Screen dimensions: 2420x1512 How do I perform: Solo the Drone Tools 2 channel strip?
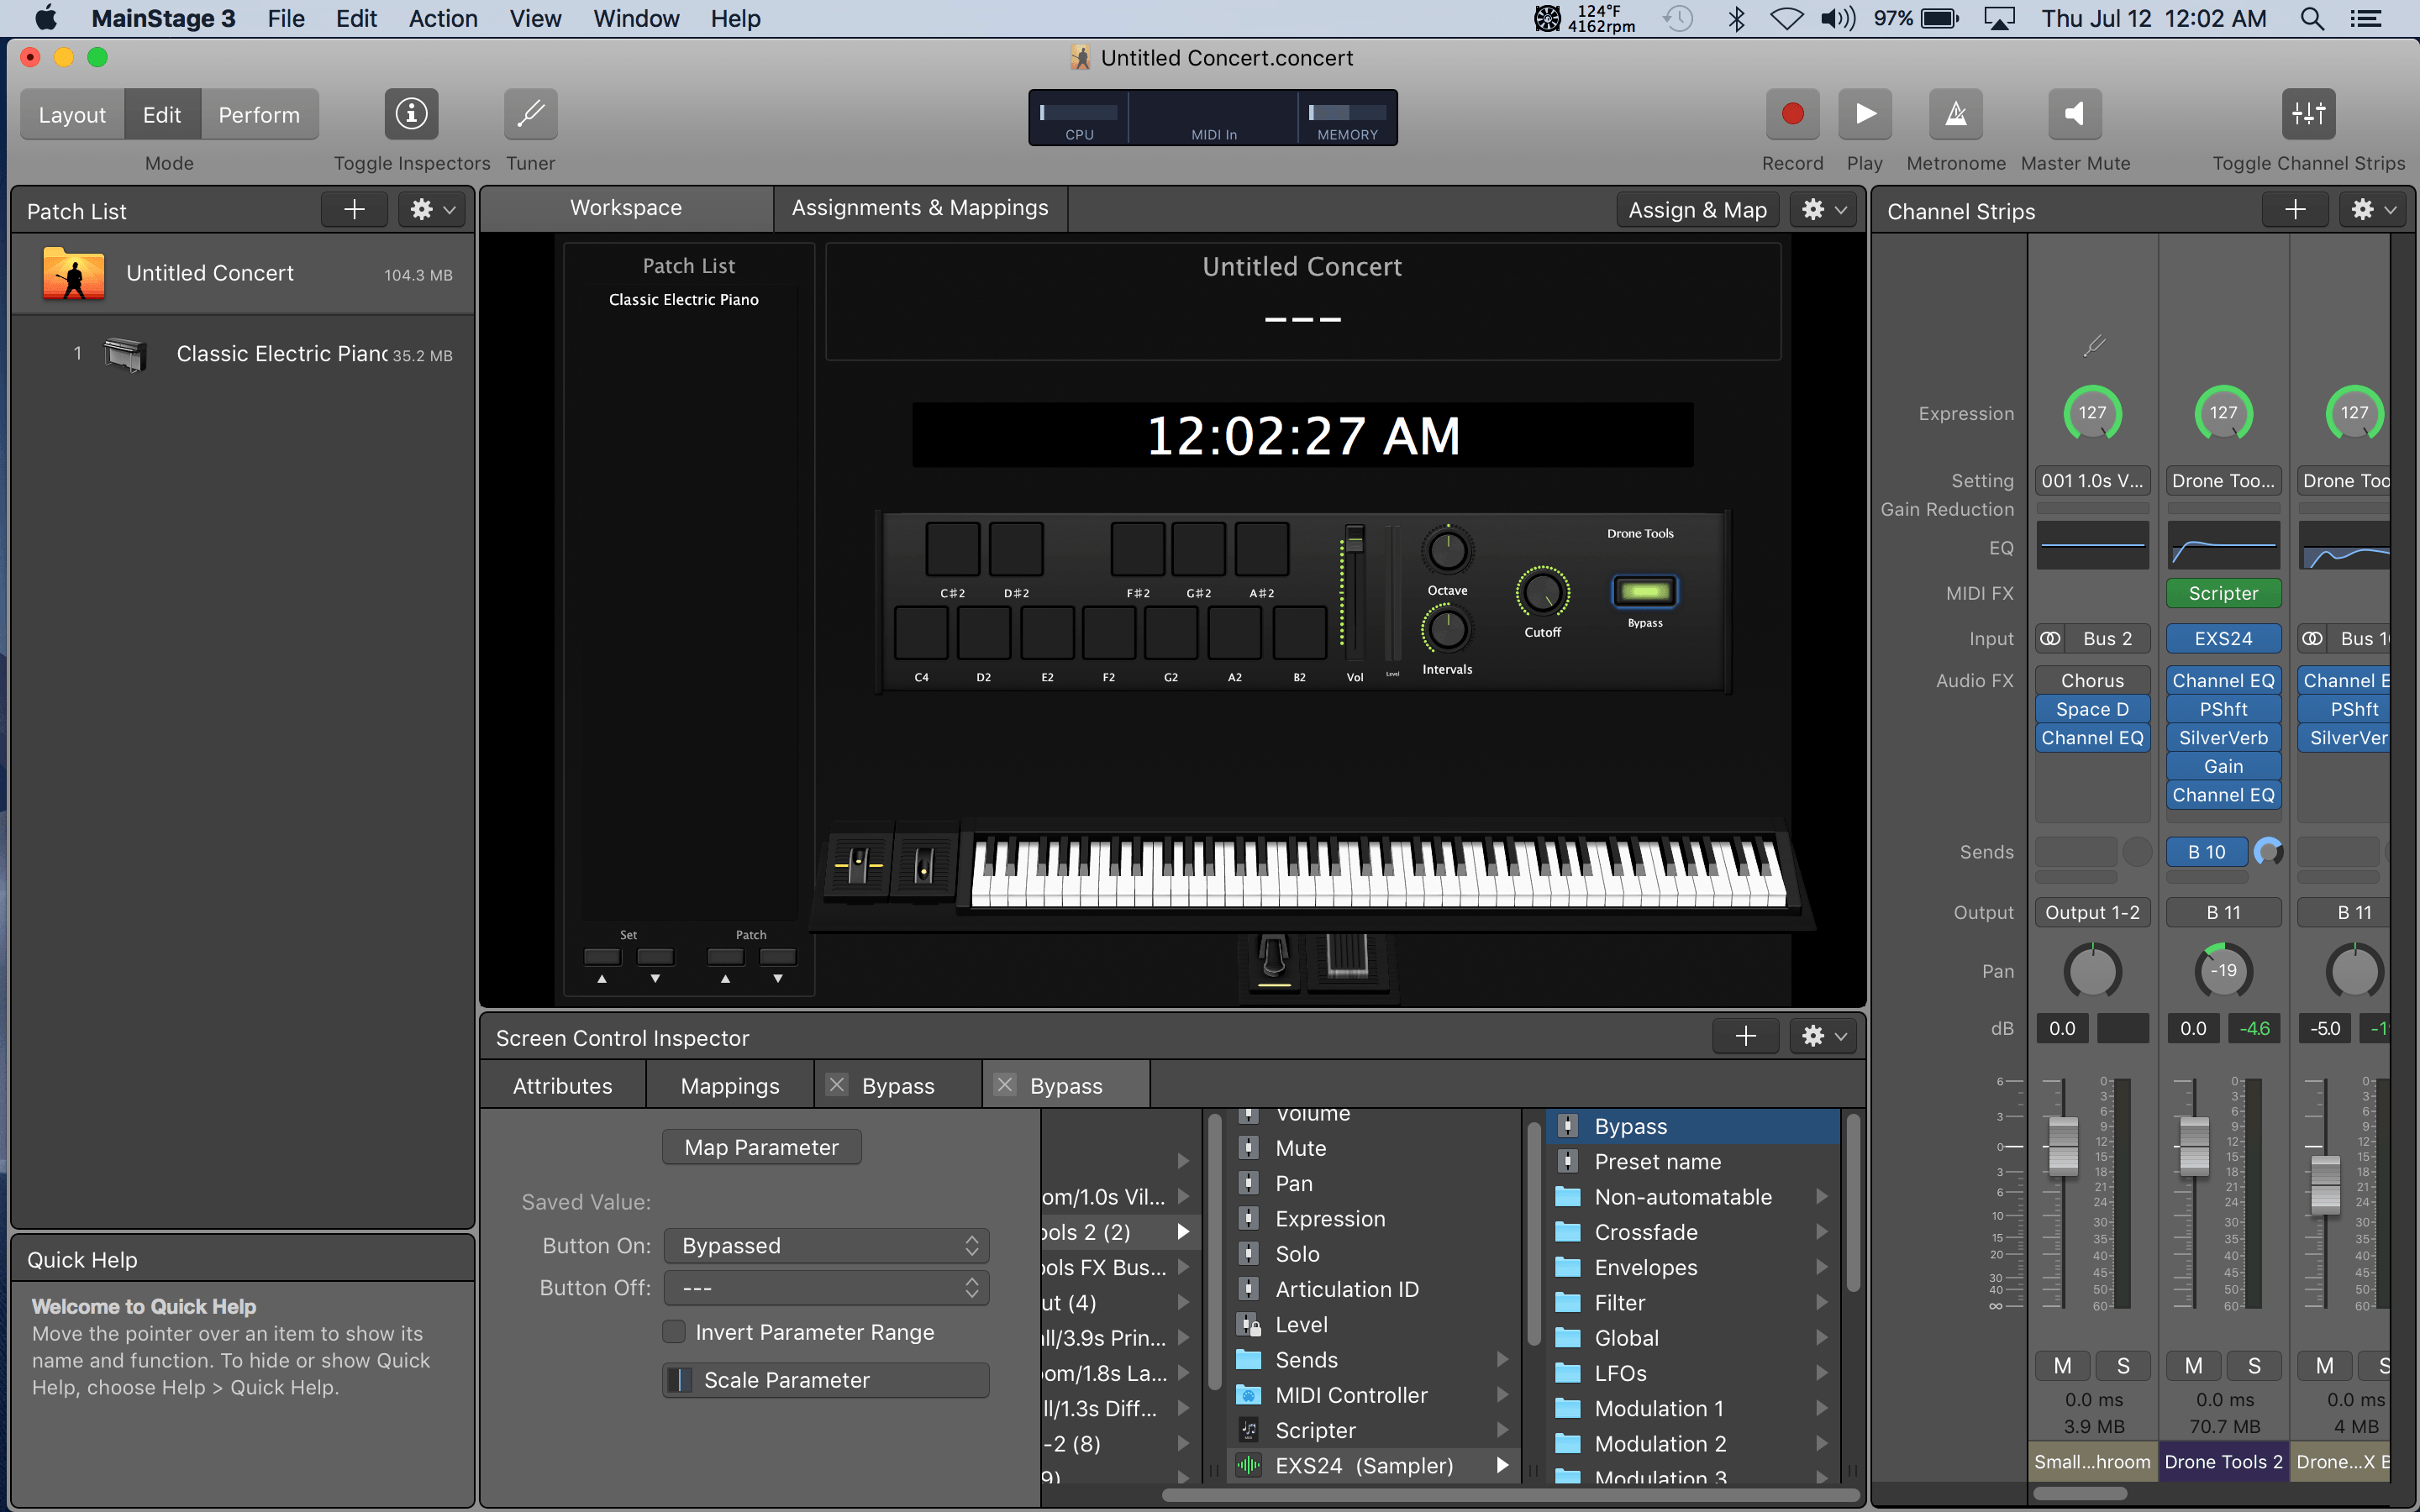[x=2253, y=1366]
